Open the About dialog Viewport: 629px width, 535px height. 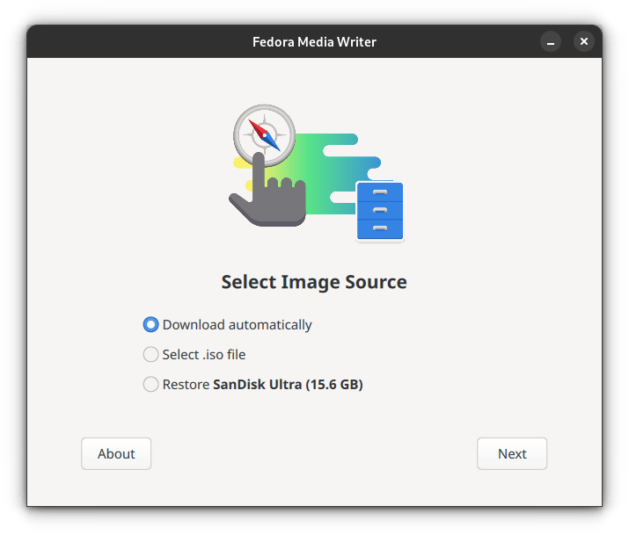[116, 454]
